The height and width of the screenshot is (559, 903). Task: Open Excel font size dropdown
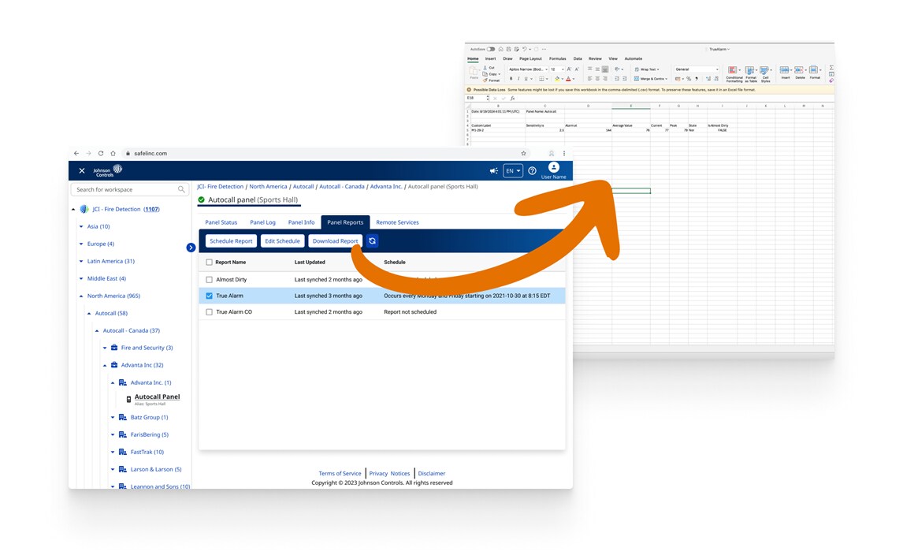tap(557, 69)
